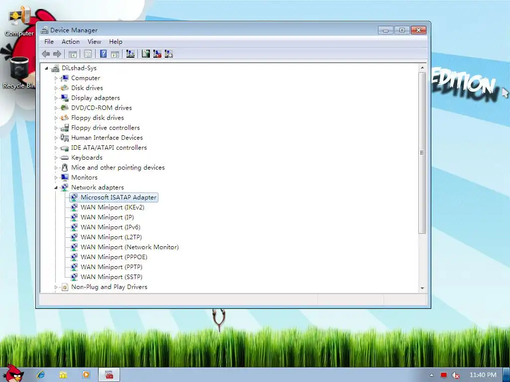Select WAN Miniport (IPv6) entry
This screenshot has width=510, height=382.
tap(111, 227)
